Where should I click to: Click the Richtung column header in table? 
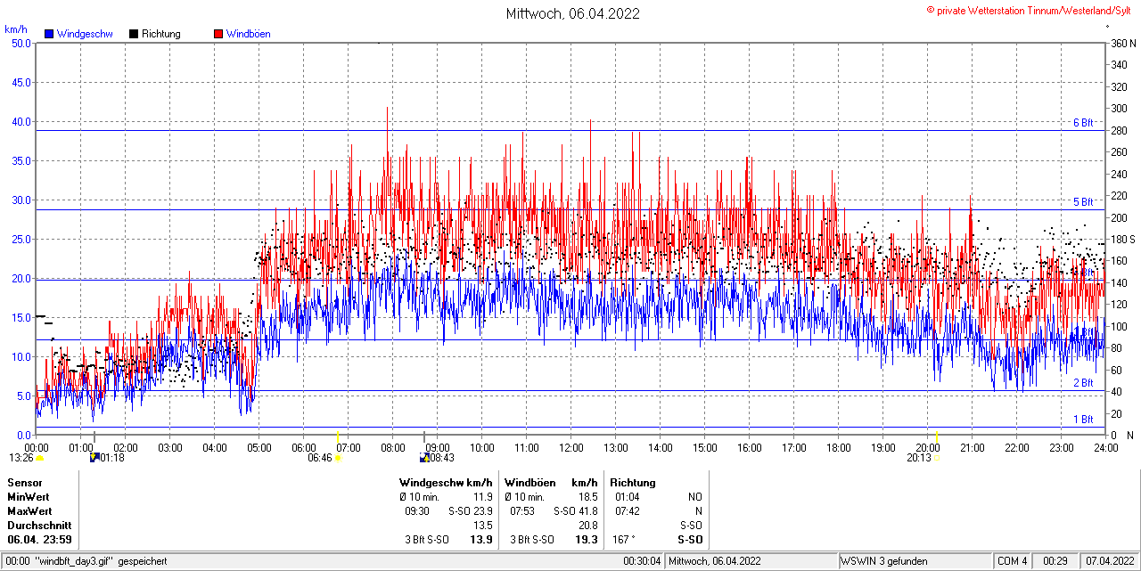[x=633, y=483]
